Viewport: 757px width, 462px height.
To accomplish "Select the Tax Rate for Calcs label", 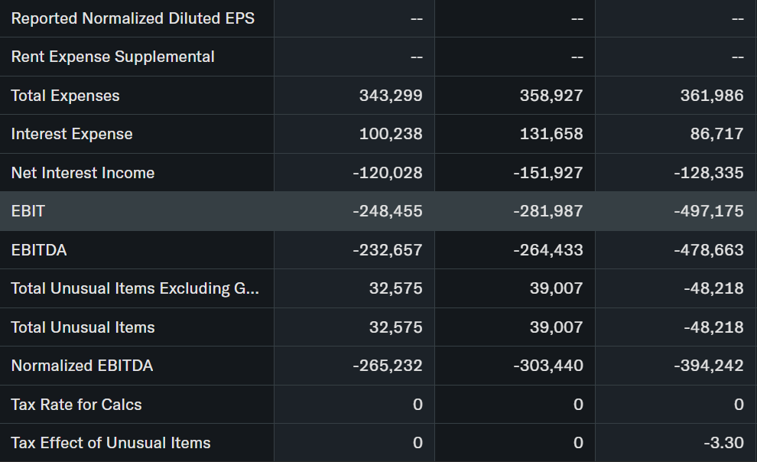I will 76,405.
